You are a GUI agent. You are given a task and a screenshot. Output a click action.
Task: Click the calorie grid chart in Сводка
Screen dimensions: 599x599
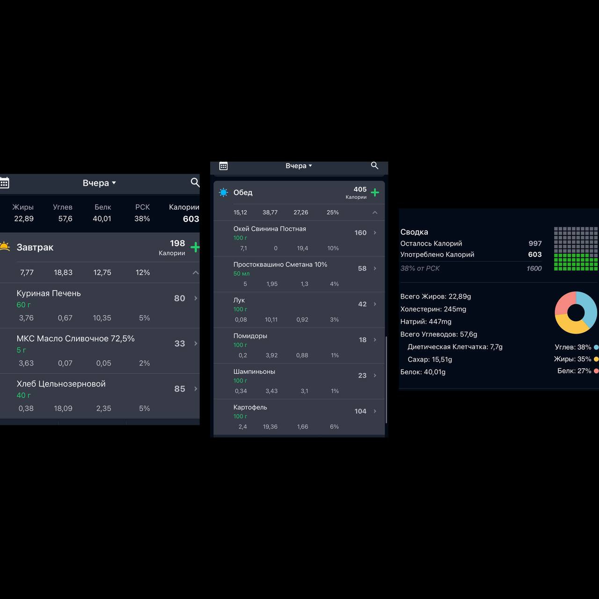pos(576,249)
